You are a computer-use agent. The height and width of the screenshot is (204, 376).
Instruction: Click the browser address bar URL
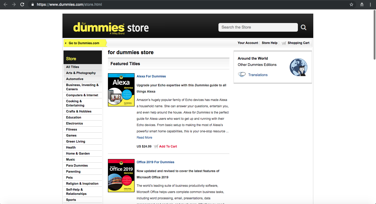pyautogui.click(x=69, y=4)
